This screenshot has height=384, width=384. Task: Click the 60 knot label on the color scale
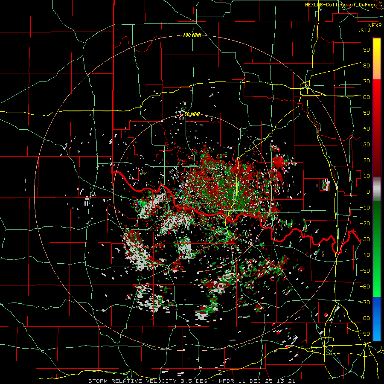click(x=367, y=97)
